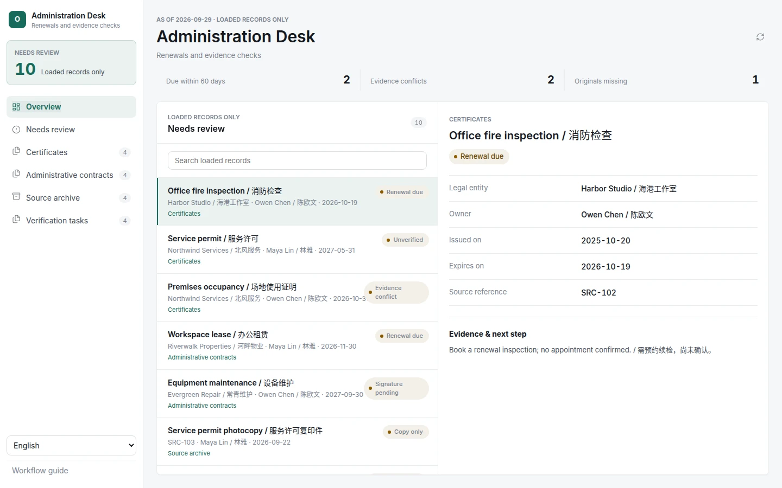
Task: Select the Equipment maintenance record
Action: pos(298,394)
